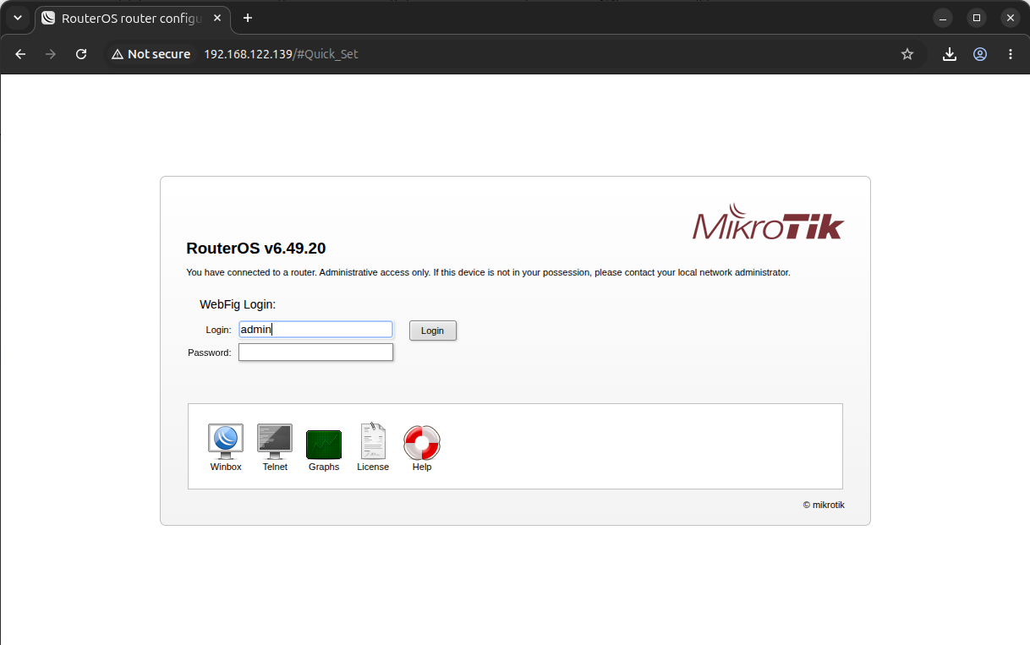Click the MikroTik logo
Image resolution: width=1030 pixels, height=645 pixels.
tap(768, 222)
